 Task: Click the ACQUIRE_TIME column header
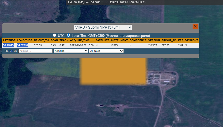80,40
